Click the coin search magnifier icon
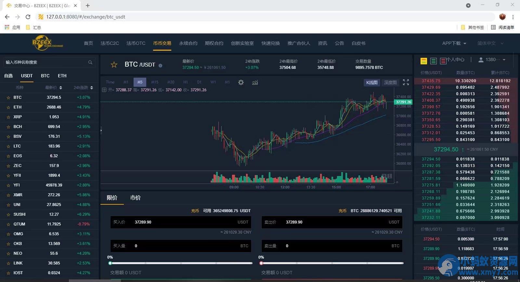This screenshot has width=520, height=282. (90, 62)
